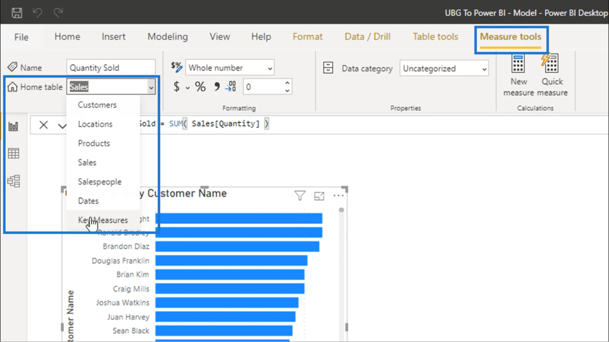Open the Modeling ribbon tab

(167, 37)
